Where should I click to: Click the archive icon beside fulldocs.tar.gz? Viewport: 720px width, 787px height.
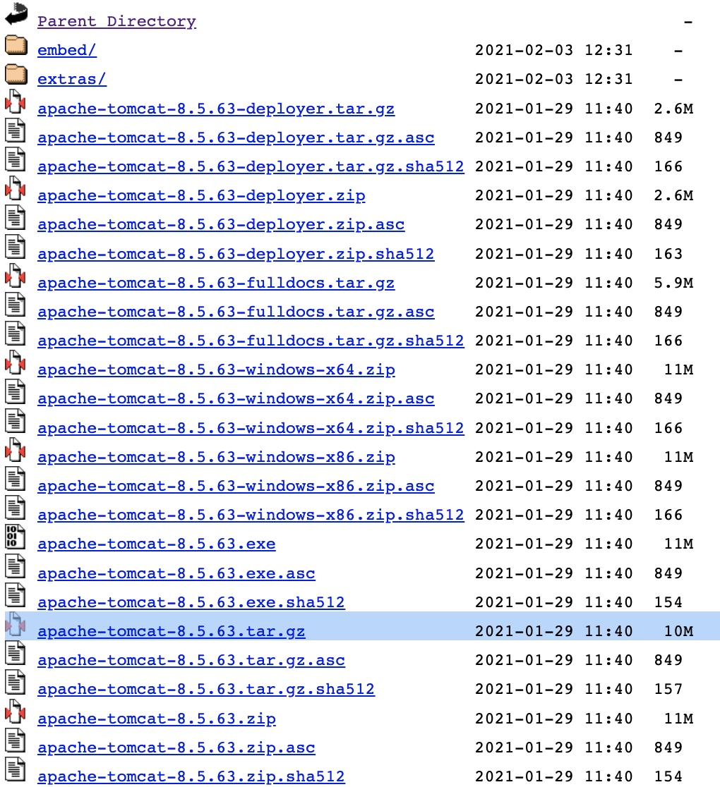point(15,276)
